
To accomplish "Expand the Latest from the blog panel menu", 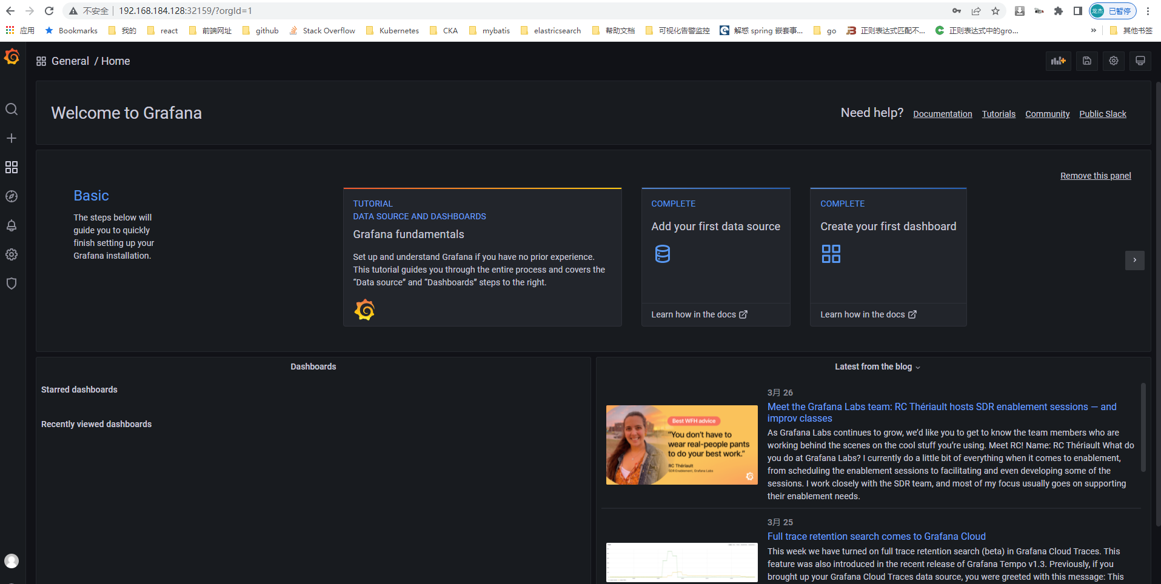I will point(918,367).
